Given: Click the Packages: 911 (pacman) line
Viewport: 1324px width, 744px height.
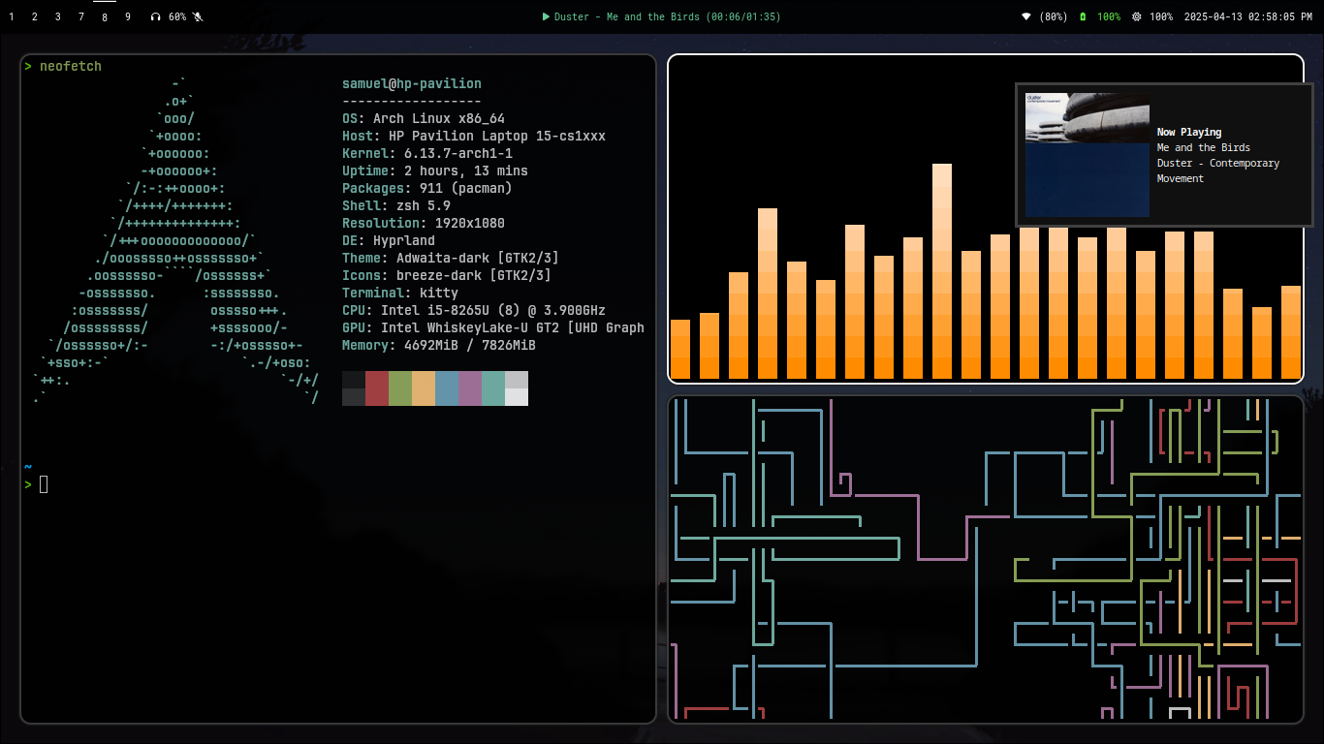Looking at the screenshot, I should pyautogui.click(x=427, y=188).
